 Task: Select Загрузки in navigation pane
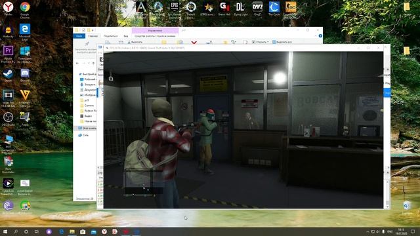point(87,85)
